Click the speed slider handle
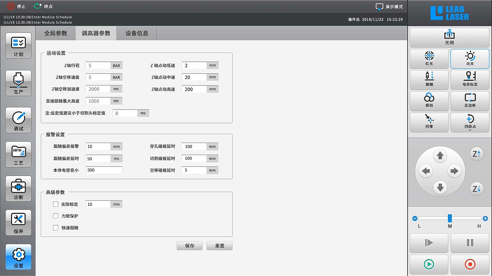This screenshot has width=492, height=276. tap(450, 218)
